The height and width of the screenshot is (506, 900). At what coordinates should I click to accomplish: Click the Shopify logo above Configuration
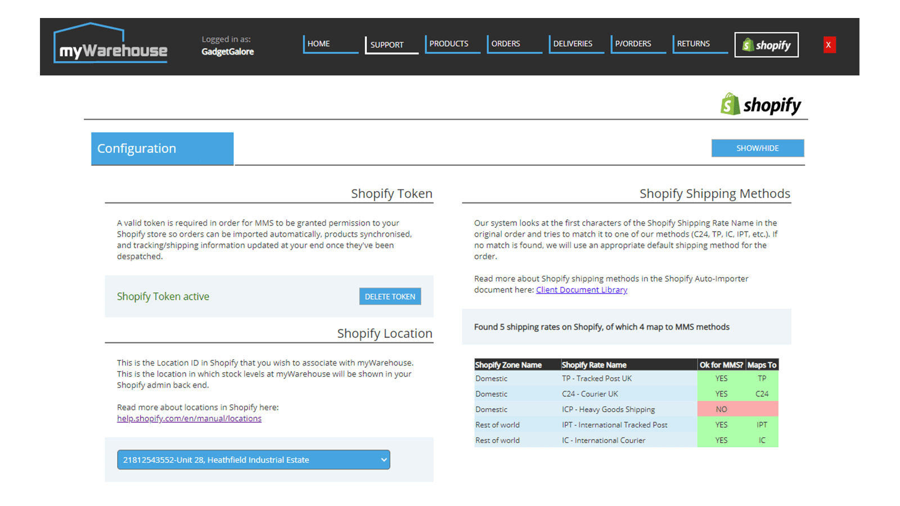(x=760, y=105)
